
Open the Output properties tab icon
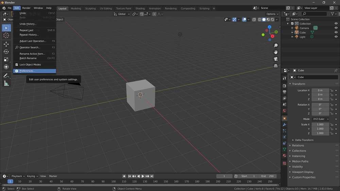(284, 92)
